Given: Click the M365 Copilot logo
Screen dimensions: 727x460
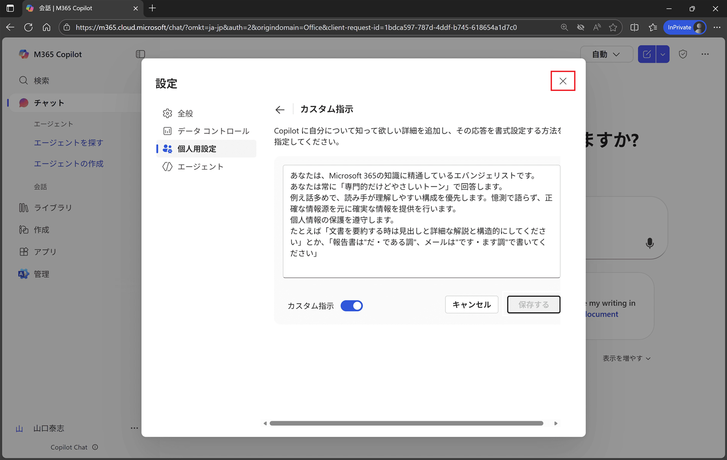Looking at the screenshot, I should point(24,54).
